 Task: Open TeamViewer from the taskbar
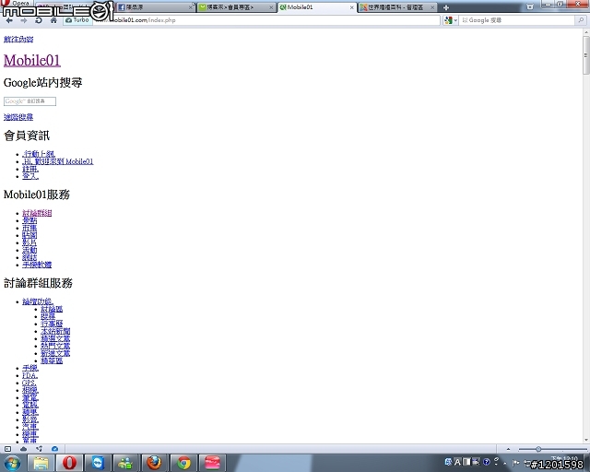pos(98,463)
